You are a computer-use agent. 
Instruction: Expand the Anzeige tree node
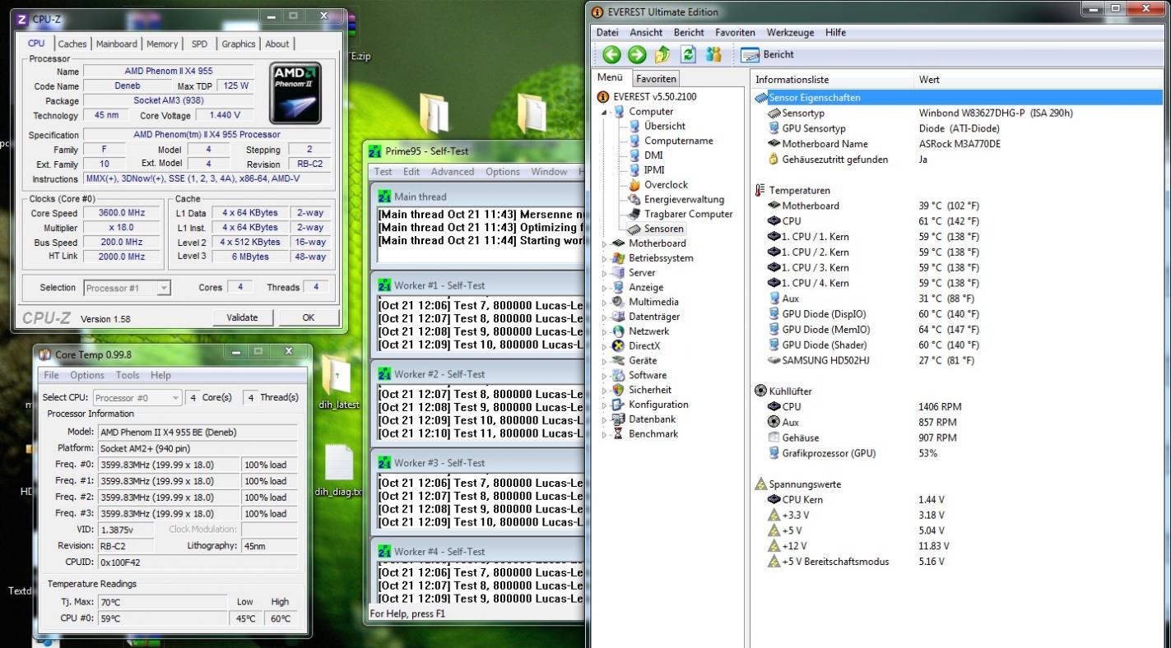pos(605,288)
